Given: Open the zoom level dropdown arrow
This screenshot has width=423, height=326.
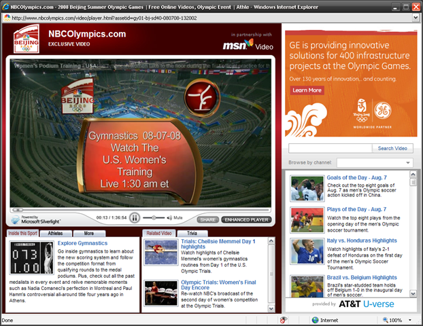Looking at the screenshot, I should point(410,320).
